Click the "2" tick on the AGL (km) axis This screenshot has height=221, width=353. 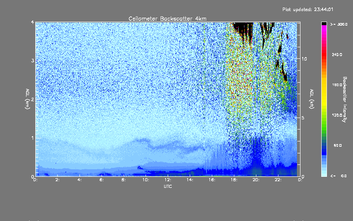[x=33, y=99]
